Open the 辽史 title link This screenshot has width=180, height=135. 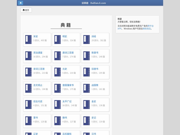click(x=35, y=134)
